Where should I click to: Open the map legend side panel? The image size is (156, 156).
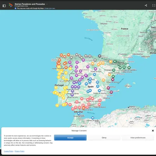click(4, 6)
